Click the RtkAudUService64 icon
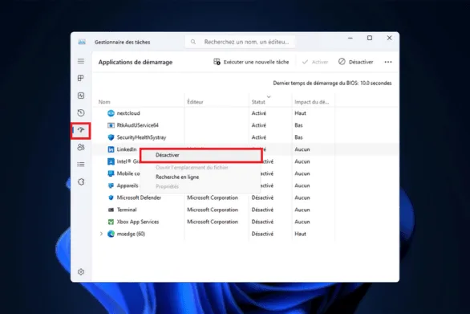 coord(111,125)
